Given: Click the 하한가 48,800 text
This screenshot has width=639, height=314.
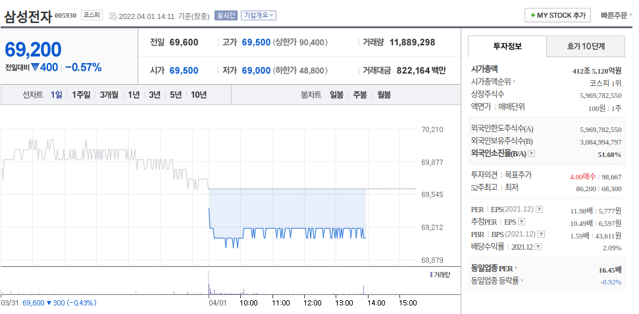Looking at the screenshot, I should pos(300,71).
